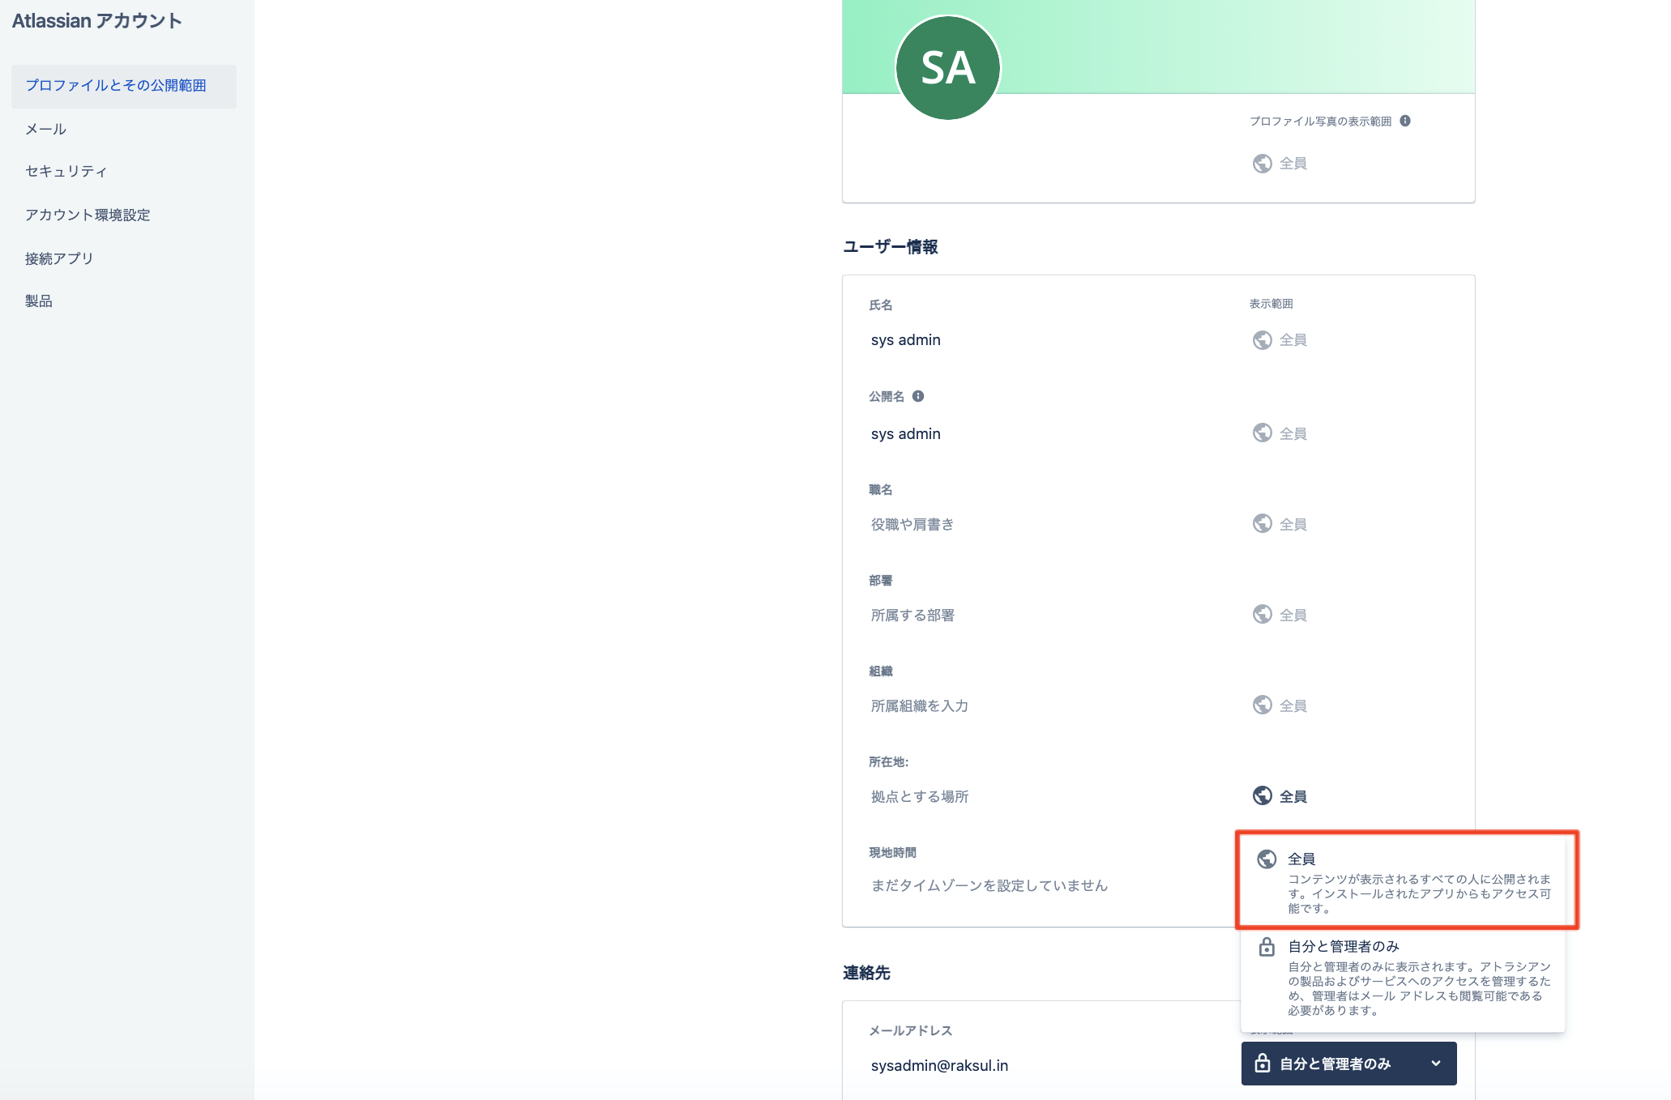This screenshot has height=1100, width=1671.
Task: Click globe icon in 全員 dropdown option
Action: point(1267,859)
